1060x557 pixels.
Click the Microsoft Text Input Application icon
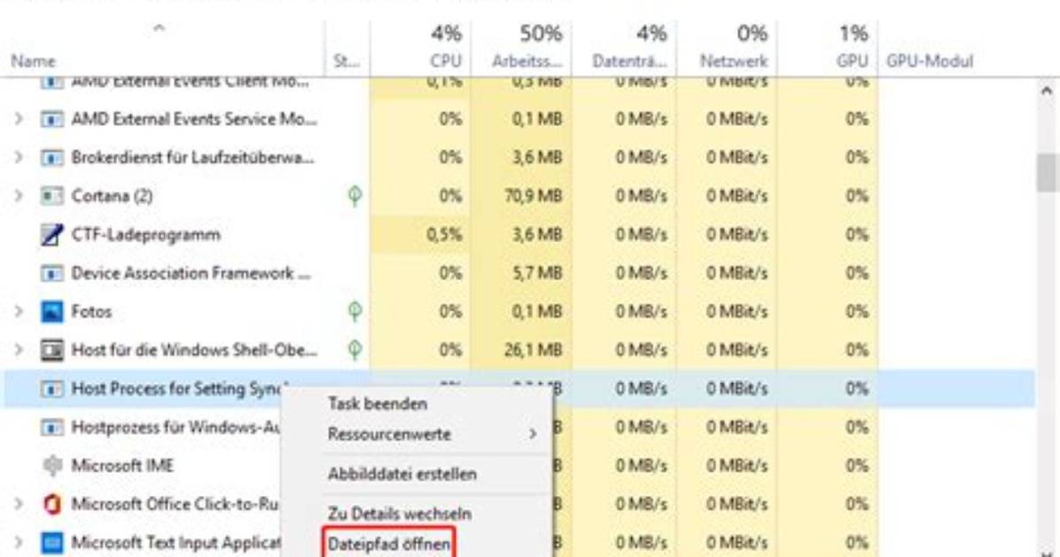pos(52,543)
